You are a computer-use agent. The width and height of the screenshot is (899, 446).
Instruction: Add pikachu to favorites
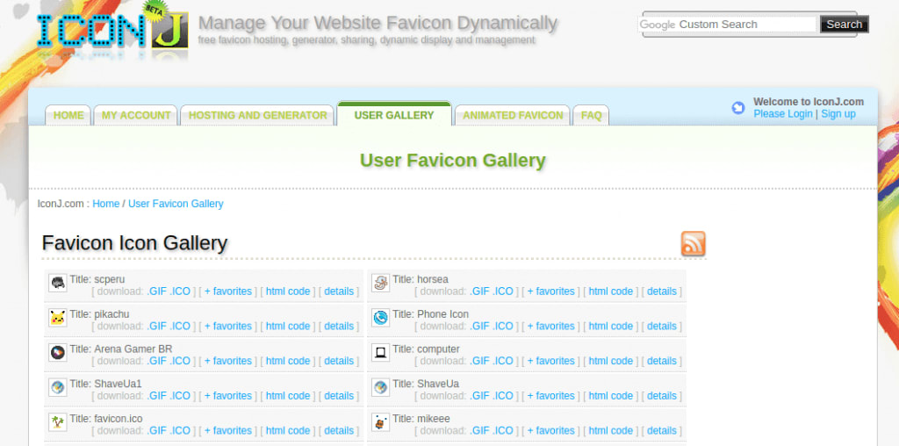tap(228, 327)
